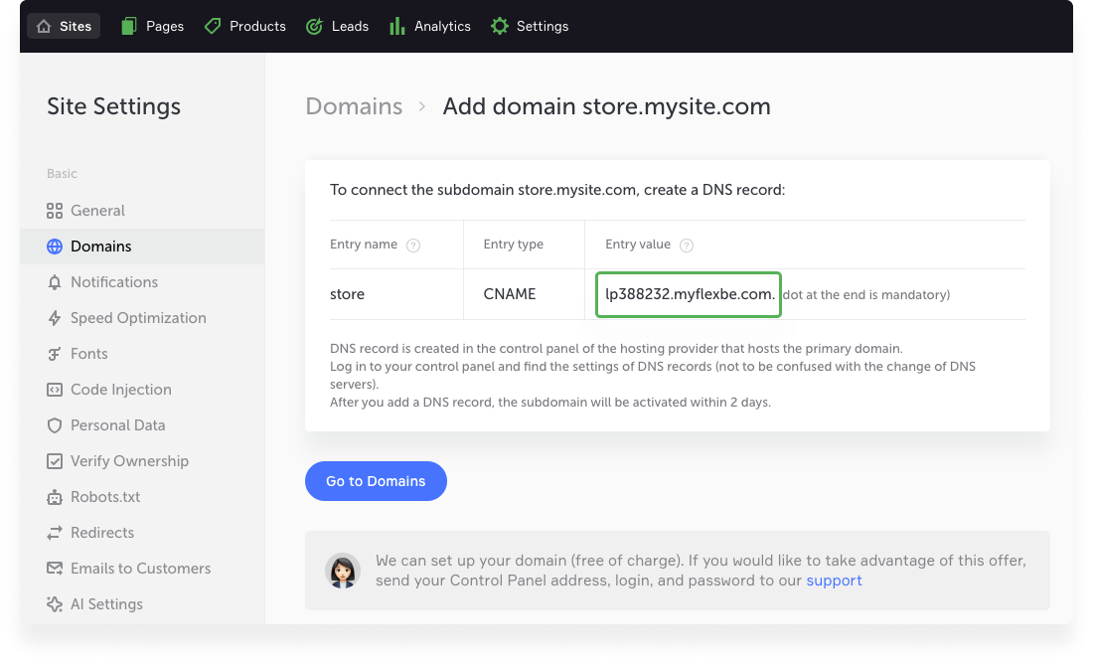This screenshot has width=1093, height=664.
Task: Open Redirects settings
Action: pos(101,533)
